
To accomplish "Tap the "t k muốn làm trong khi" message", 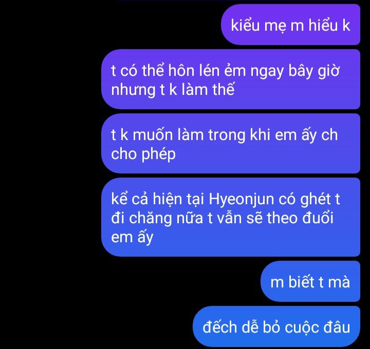I will pyautogui.click(x=231, y=143).
